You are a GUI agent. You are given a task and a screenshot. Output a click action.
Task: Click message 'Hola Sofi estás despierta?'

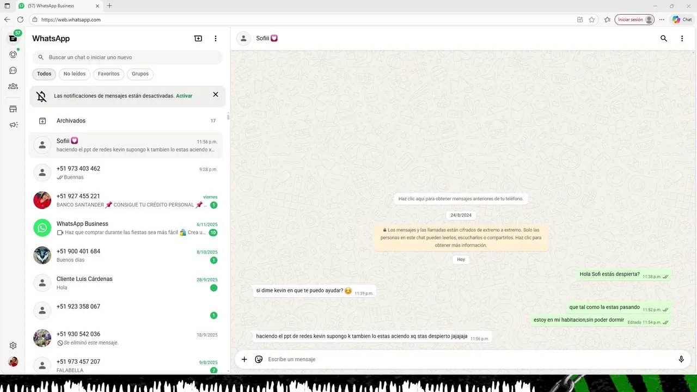click(x=624, y=274)
